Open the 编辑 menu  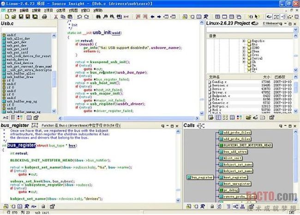[24, 10]
